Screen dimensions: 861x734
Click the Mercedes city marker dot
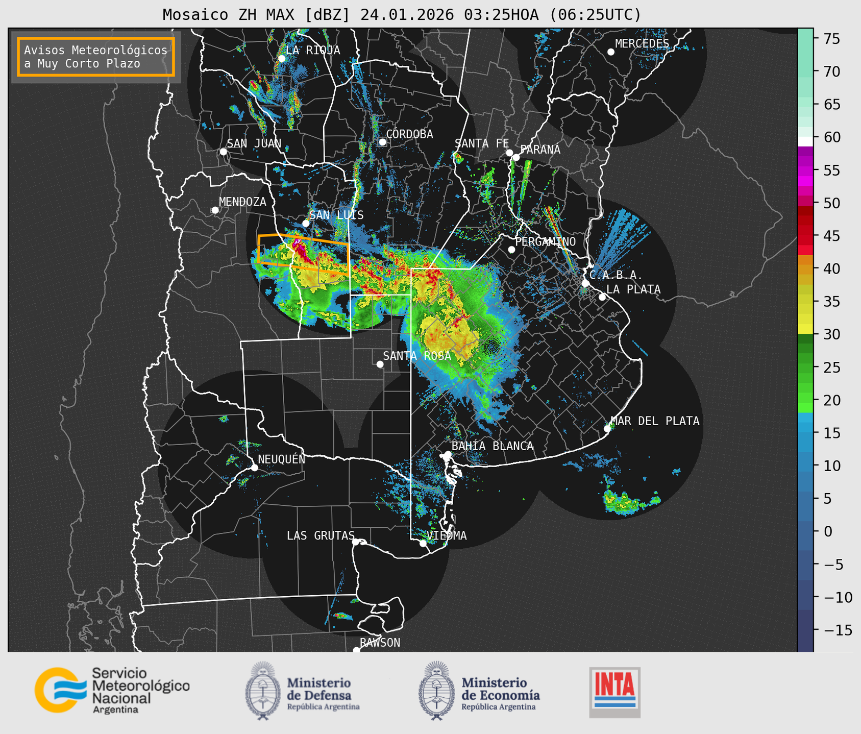click(x=610, y=52)
